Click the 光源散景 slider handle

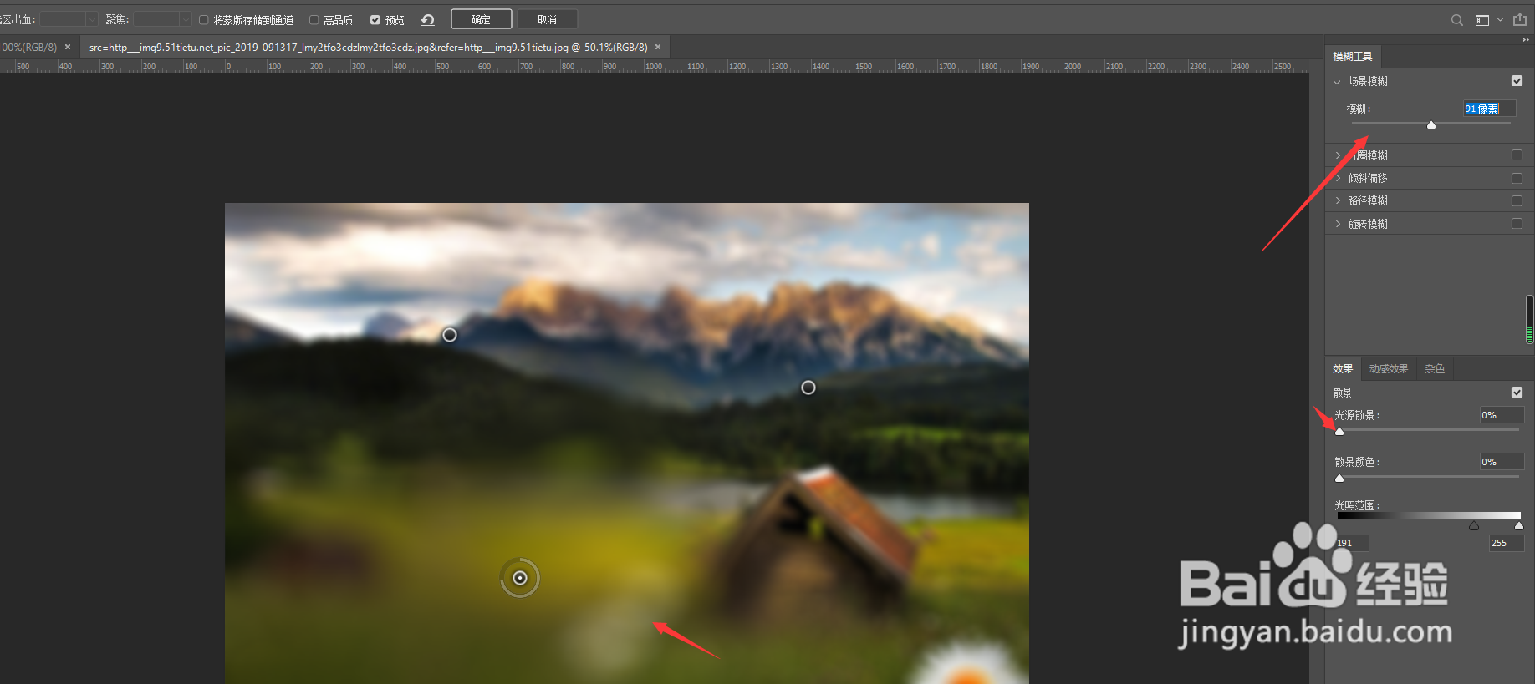(x=1339, y=432)
